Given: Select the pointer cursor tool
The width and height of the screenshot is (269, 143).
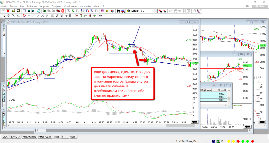Looking at the screenshot, I should tap(4, 16).
